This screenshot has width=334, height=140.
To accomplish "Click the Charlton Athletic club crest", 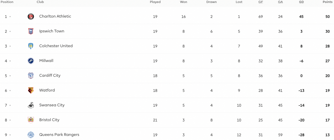I will click(31, 17).
